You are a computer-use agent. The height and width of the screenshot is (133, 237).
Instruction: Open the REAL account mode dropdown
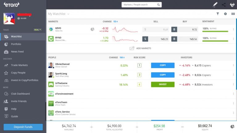click(37, 30)
